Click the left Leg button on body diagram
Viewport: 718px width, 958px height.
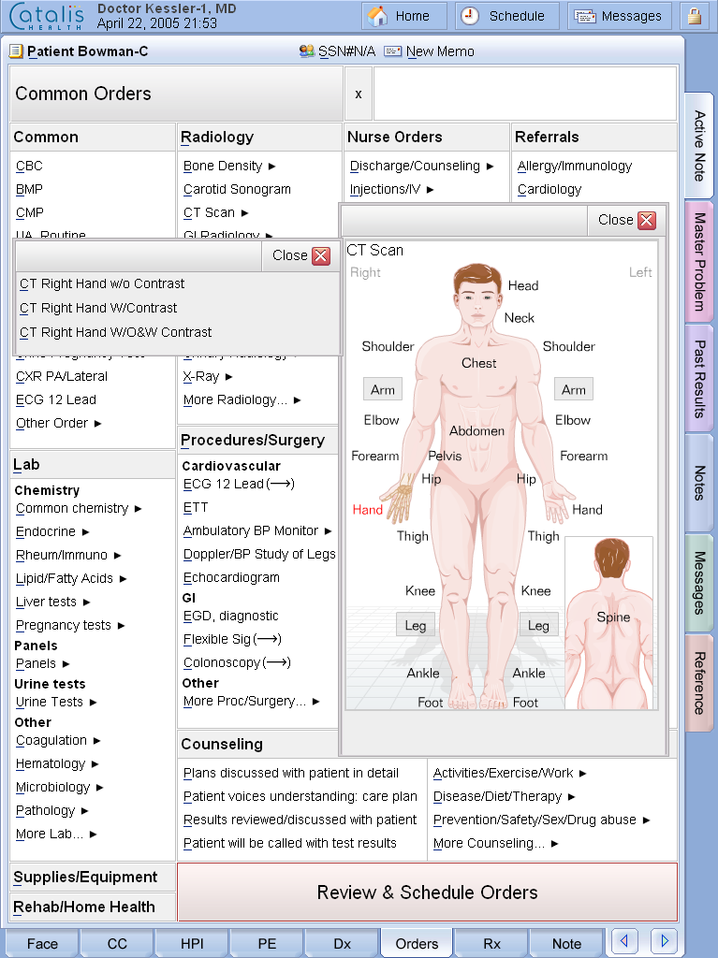click(x=539, y=625)
